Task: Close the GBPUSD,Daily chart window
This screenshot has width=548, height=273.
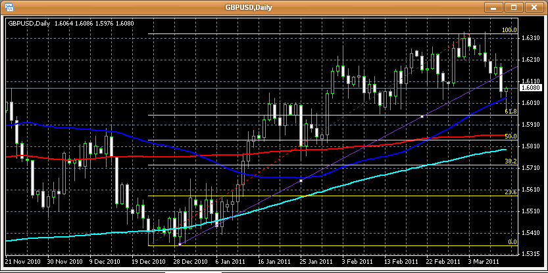Action: 534,7
